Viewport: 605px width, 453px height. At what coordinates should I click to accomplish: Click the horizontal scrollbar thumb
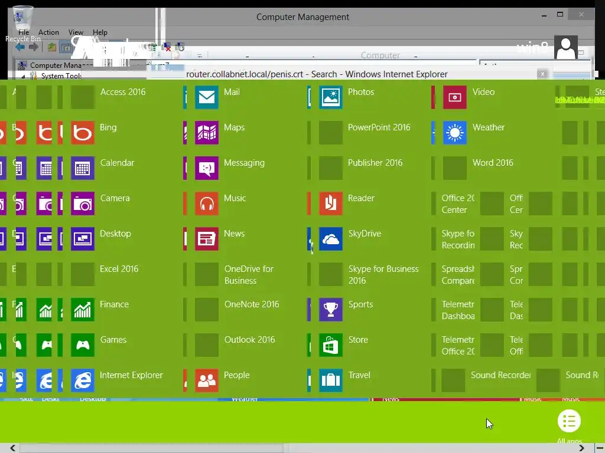click(x=152, y=448)
